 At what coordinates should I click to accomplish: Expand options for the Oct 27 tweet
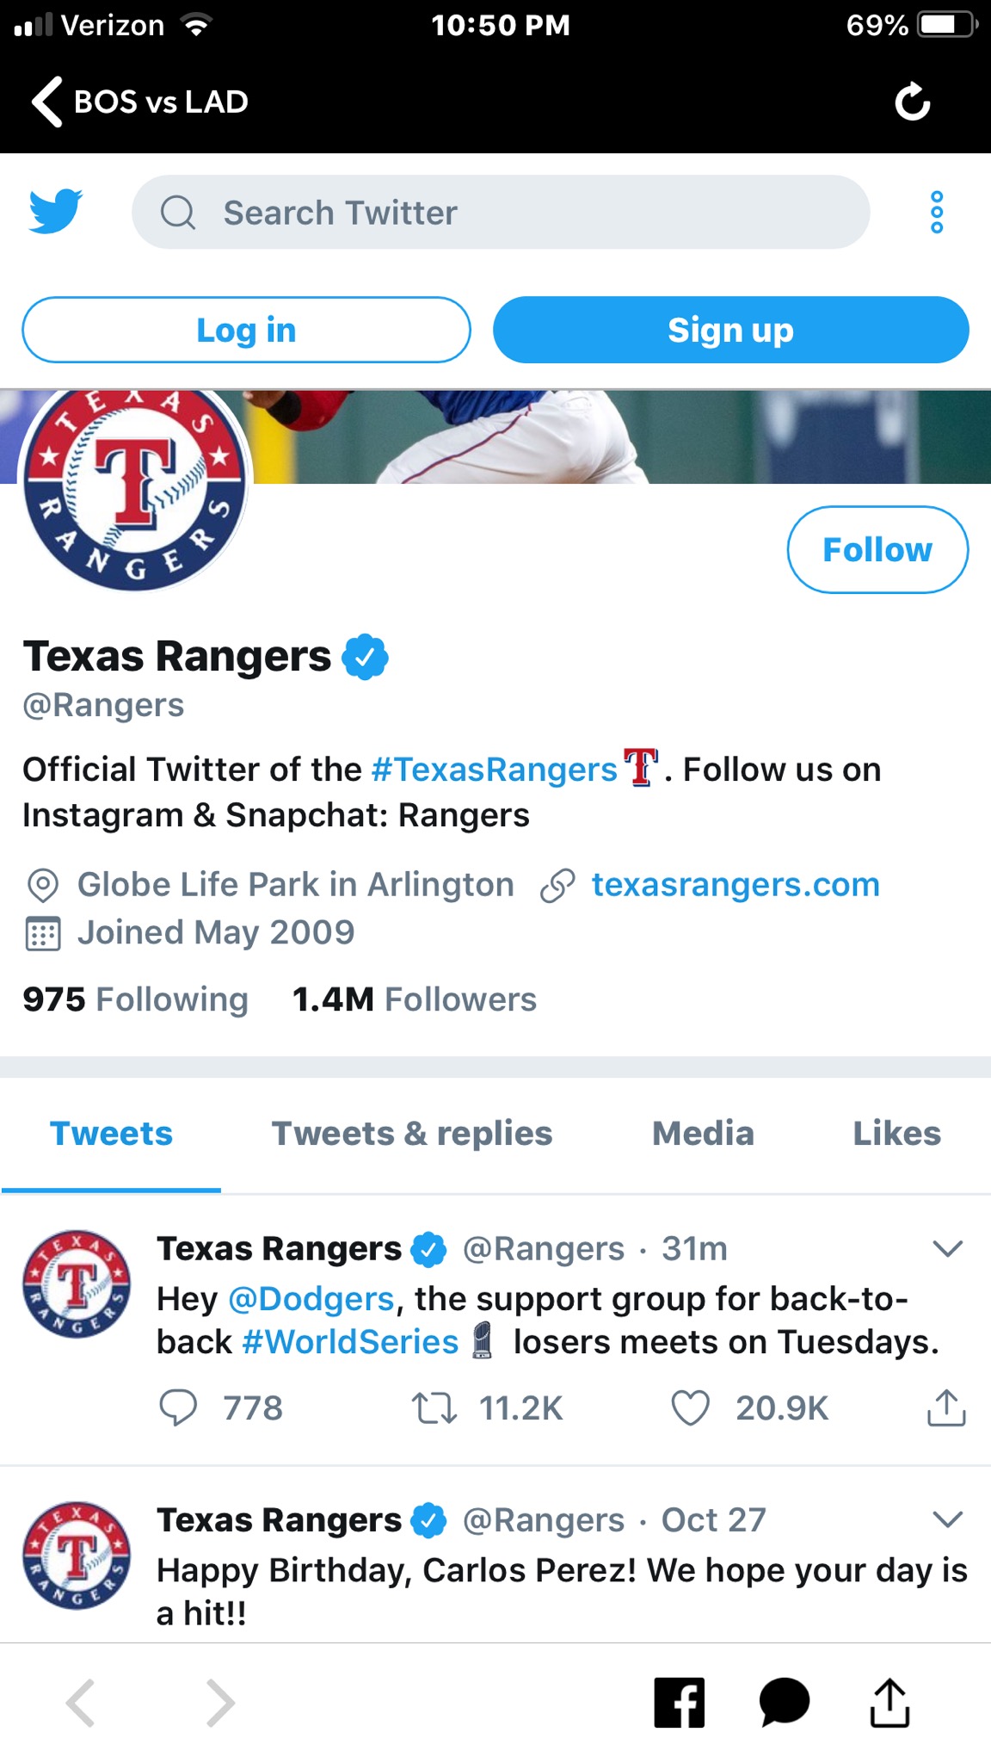pyautogui.click(x=947, y=1519)
